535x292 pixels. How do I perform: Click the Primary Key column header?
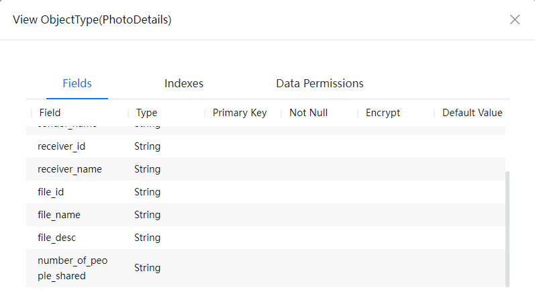click(x=240, y=113)
